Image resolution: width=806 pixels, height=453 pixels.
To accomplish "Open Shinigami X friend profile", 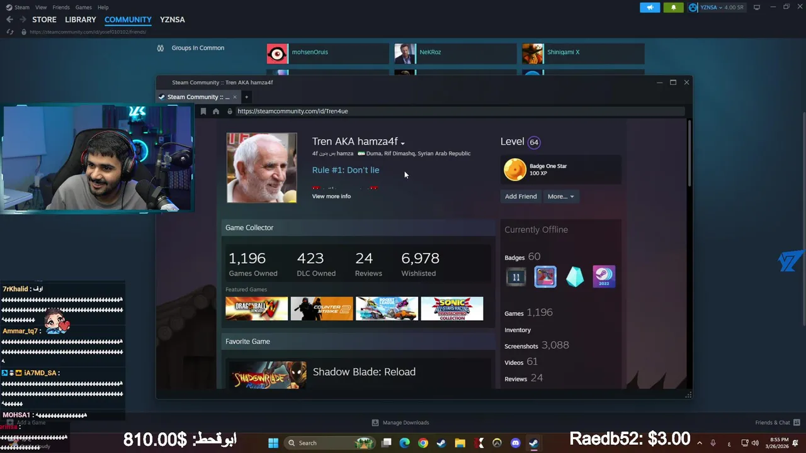I will point(582,53).
